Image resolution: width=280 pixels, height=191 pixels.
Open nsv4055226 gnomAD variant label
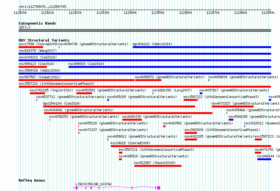[113, 123]
